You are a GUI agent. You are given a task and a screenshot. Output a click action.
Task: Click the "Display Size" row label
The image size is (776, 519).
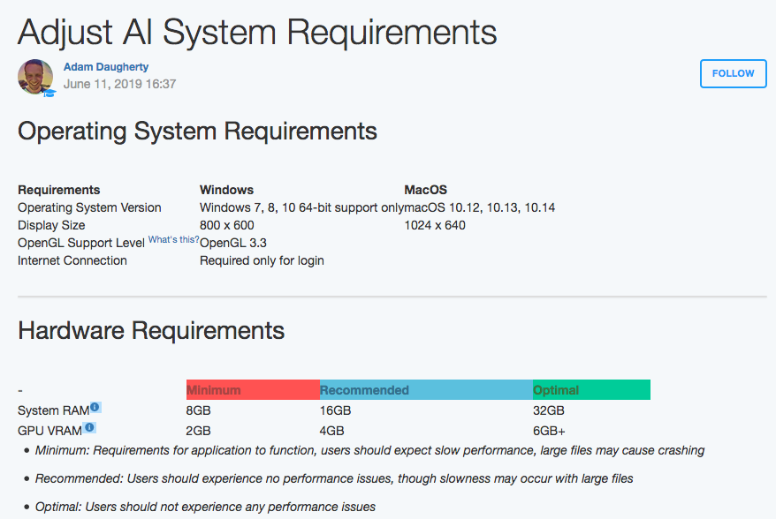point(51,225)
